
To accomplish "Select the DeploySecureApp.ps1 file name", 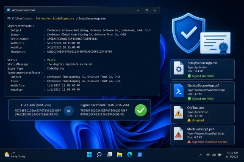I will 203,85.
